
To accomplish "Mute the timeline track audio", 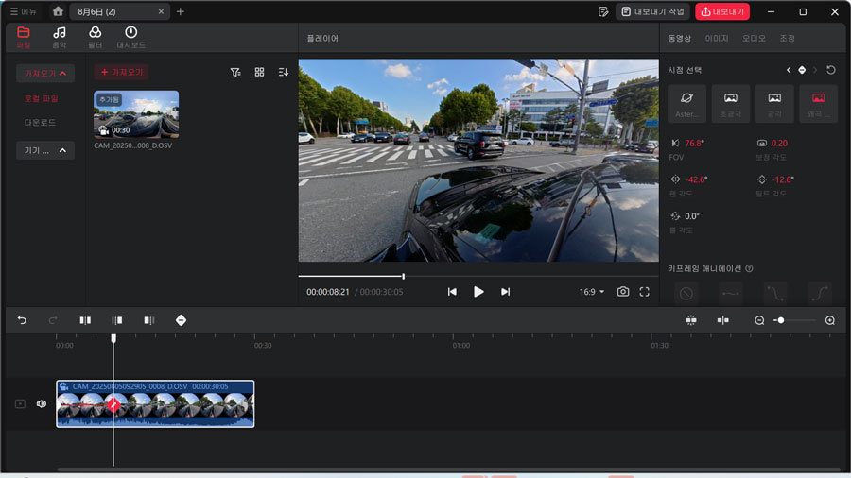I will [x=42, y=404].
